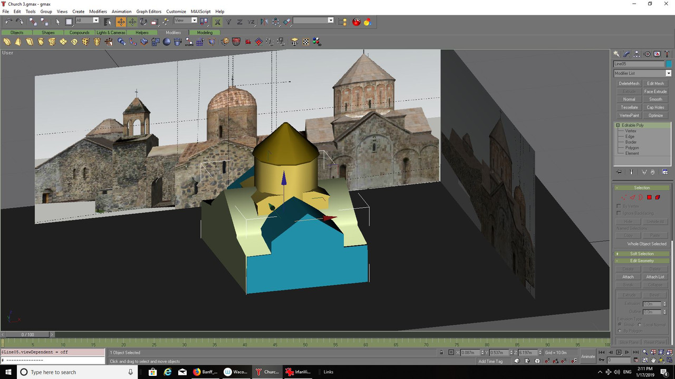Click the Zoom magnifier viewport control

pos(644,352)
